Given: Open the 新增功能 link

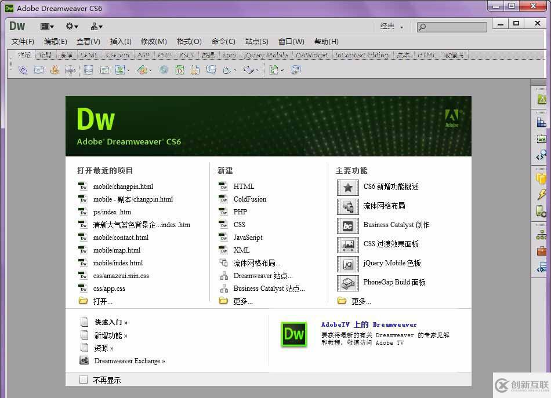Looking at the screenshot, I should click(x=110, y=335).
